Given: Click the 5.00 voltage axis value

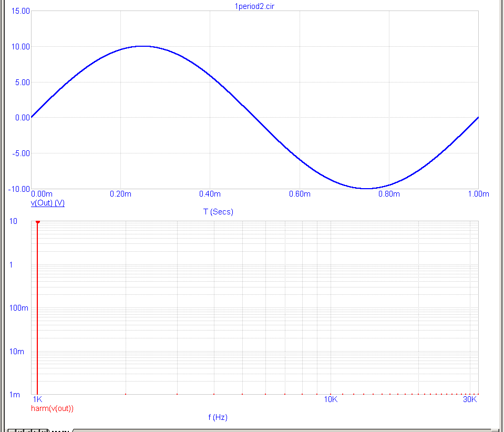Looking at the screenshot, I should click(x=23, y=83).
